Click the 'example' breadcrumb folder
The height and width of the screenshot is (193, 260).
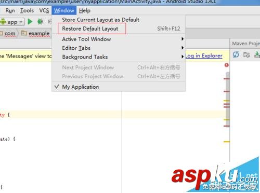pos(35,33)
